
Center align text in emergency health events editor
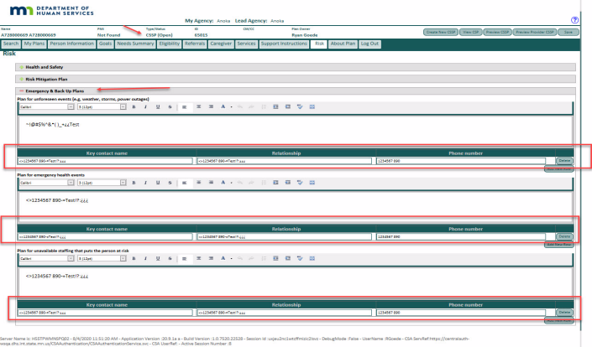pos(198,183)
